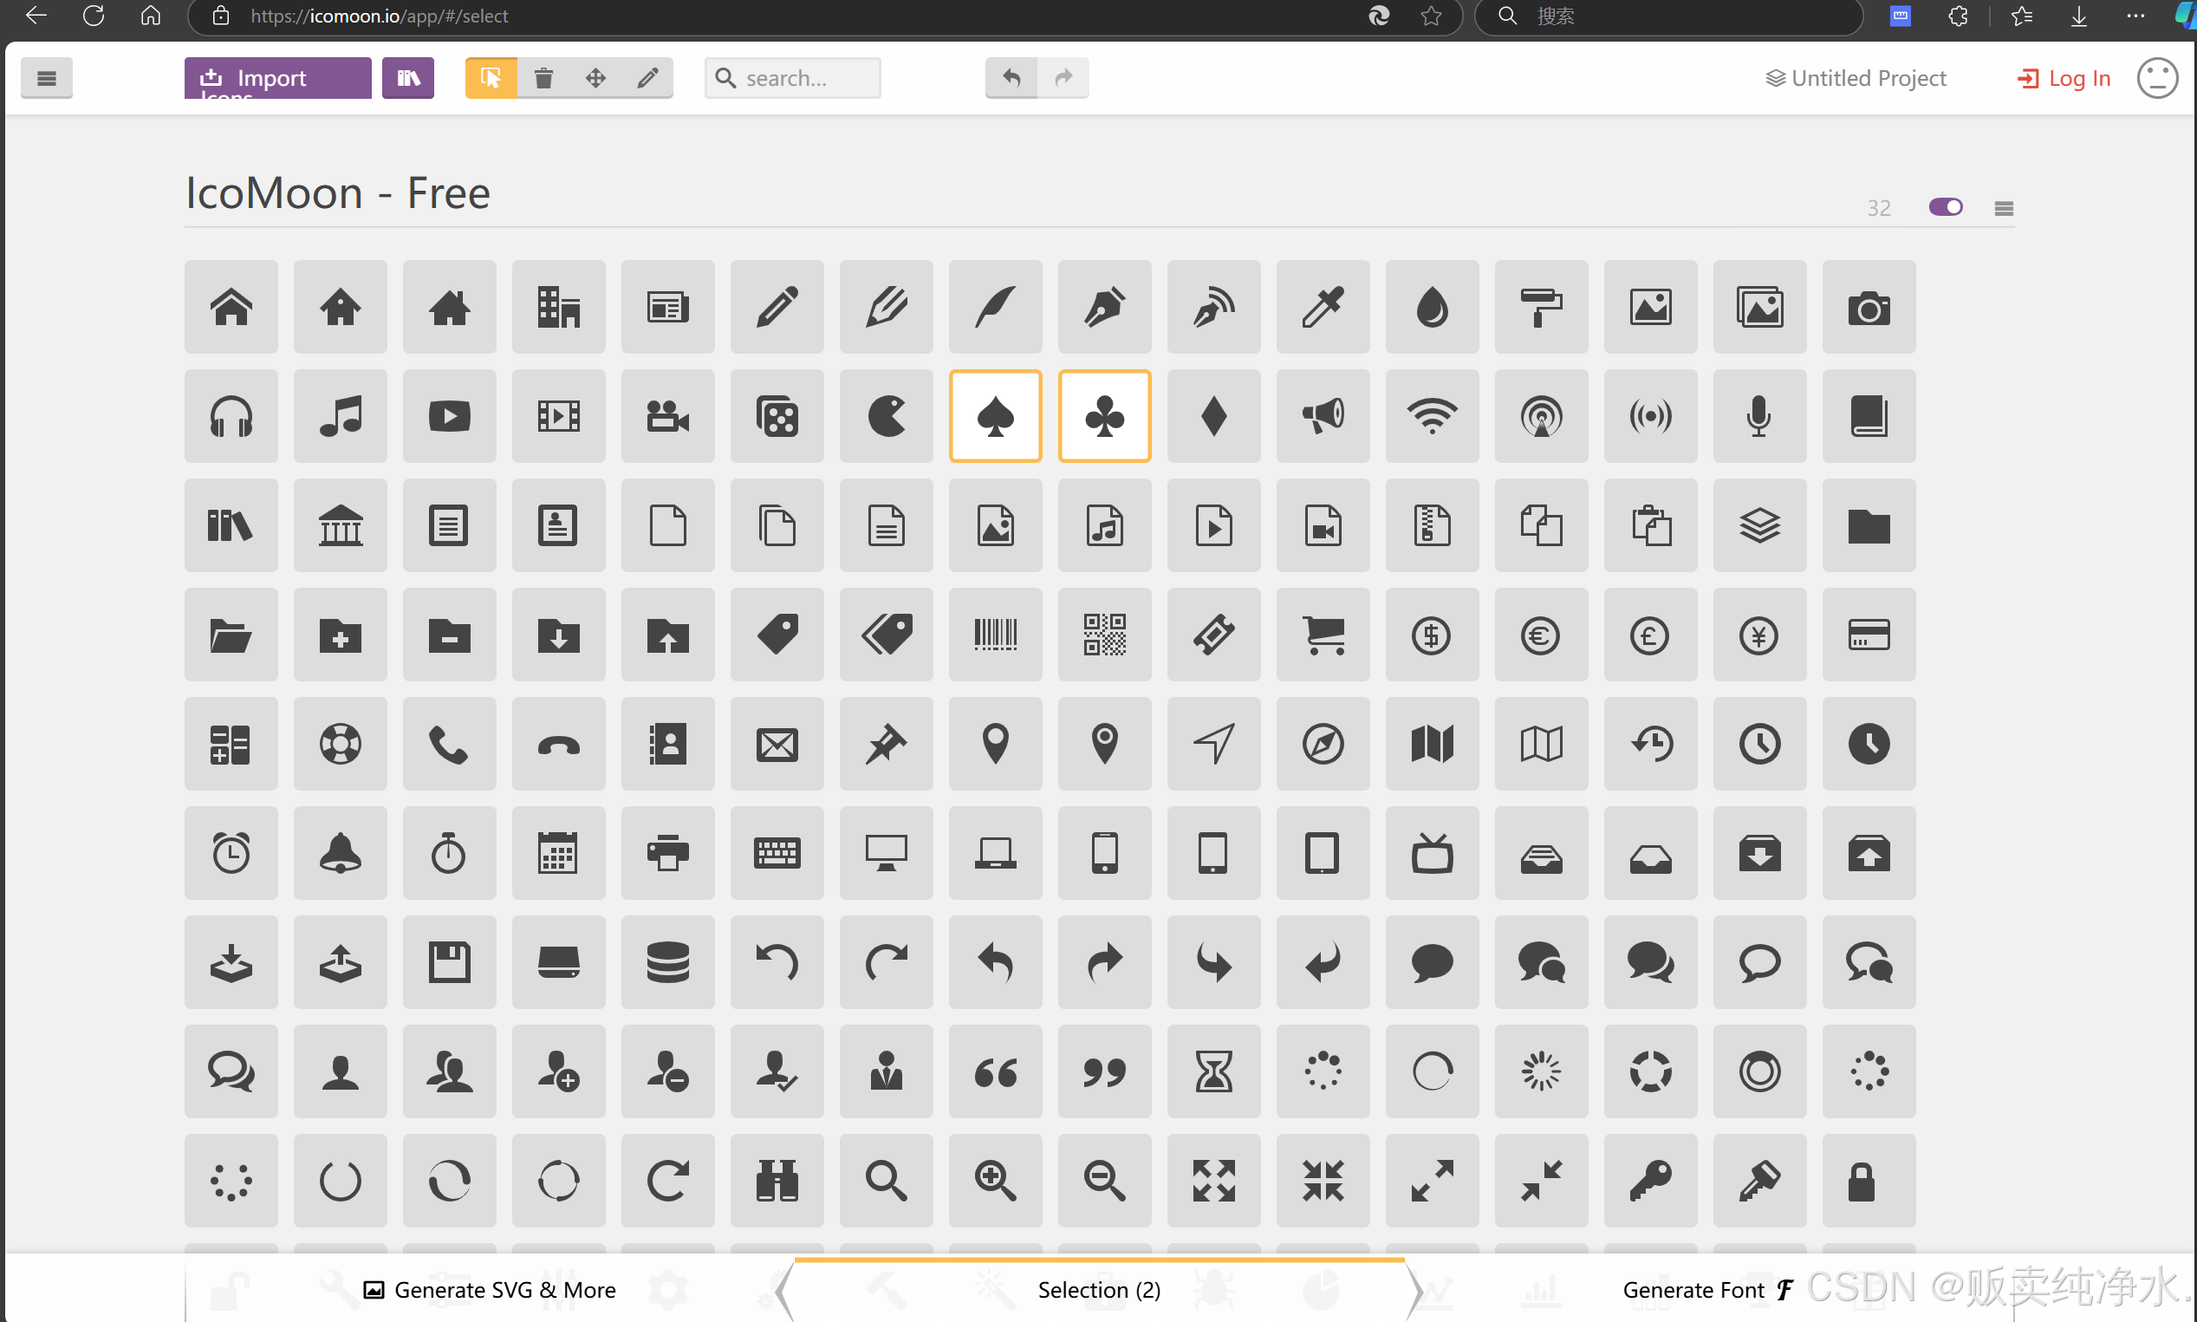
Task: Go to browser home page button
Action: pos(151,16)
